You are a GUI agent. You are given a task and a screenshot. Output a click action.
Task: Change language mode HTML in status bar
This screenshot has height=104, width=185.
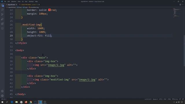point(169,99)
